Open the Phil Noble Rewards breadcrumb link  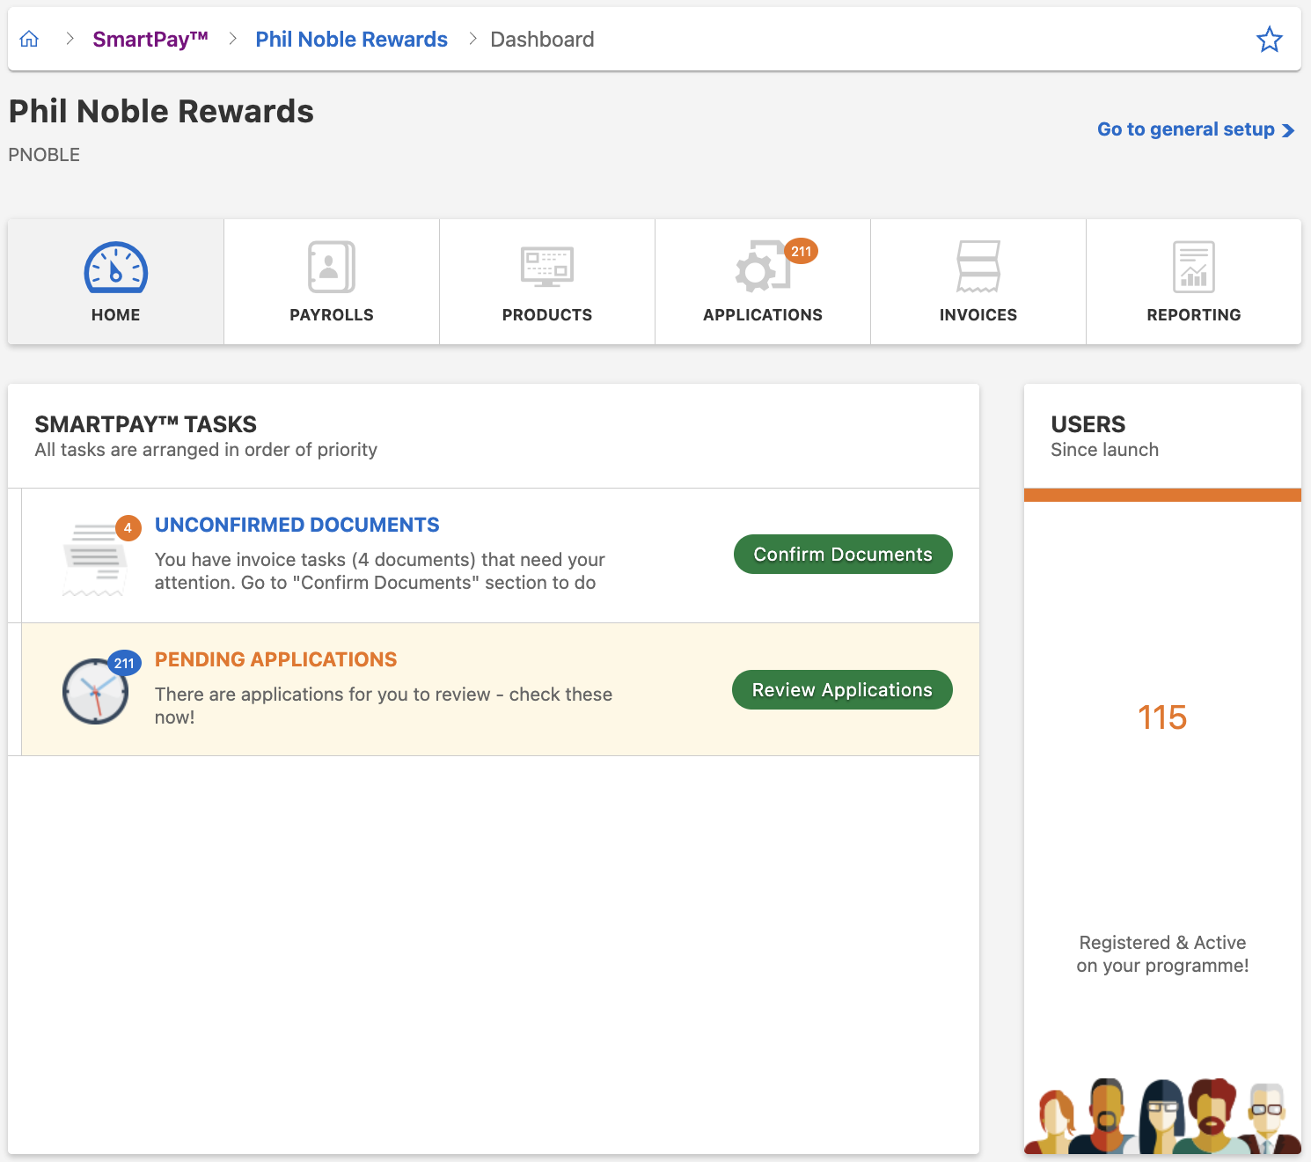coord(351,39)
